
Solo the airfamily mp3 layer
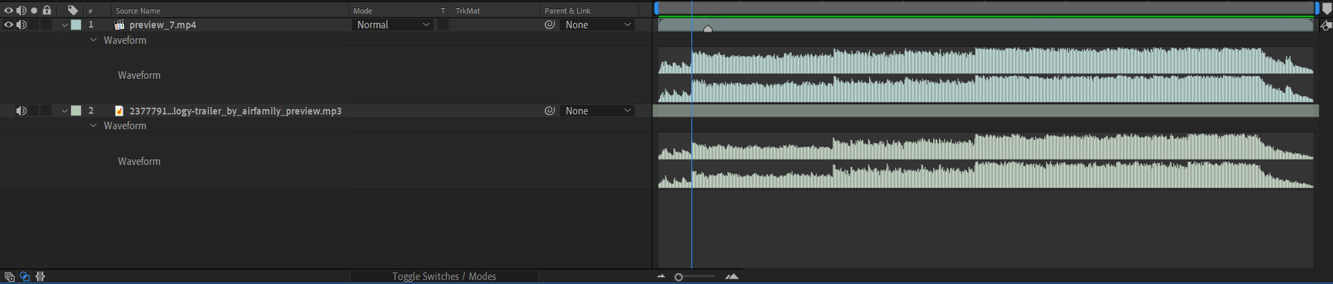(x=34, y=111)
